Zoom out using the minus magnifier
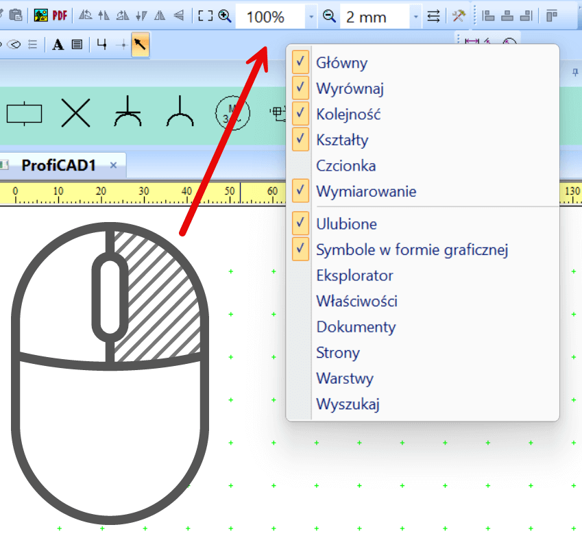 (x=329, y=16)
